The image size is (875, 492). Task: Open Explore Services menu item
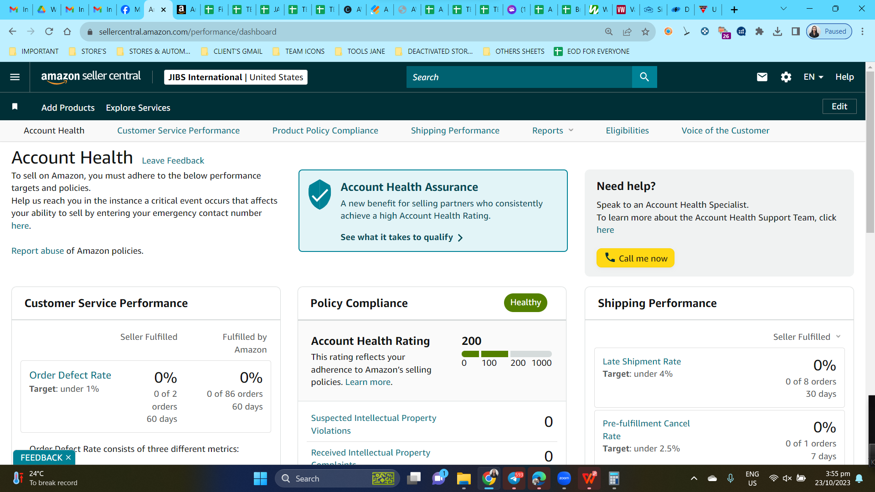point(138,108)
